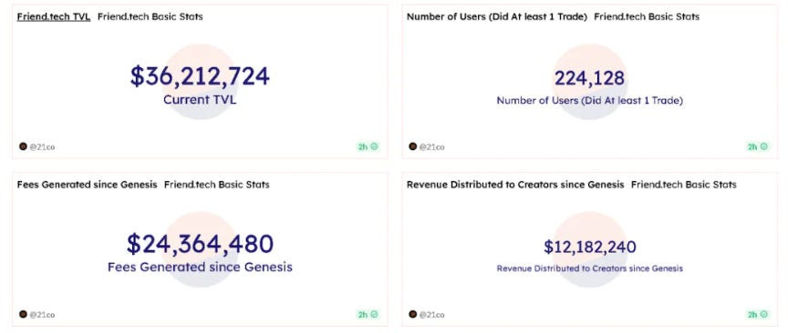
Task: Click the green refresh check icon on the Fees Generated card
Action: [x=375, y=315]
